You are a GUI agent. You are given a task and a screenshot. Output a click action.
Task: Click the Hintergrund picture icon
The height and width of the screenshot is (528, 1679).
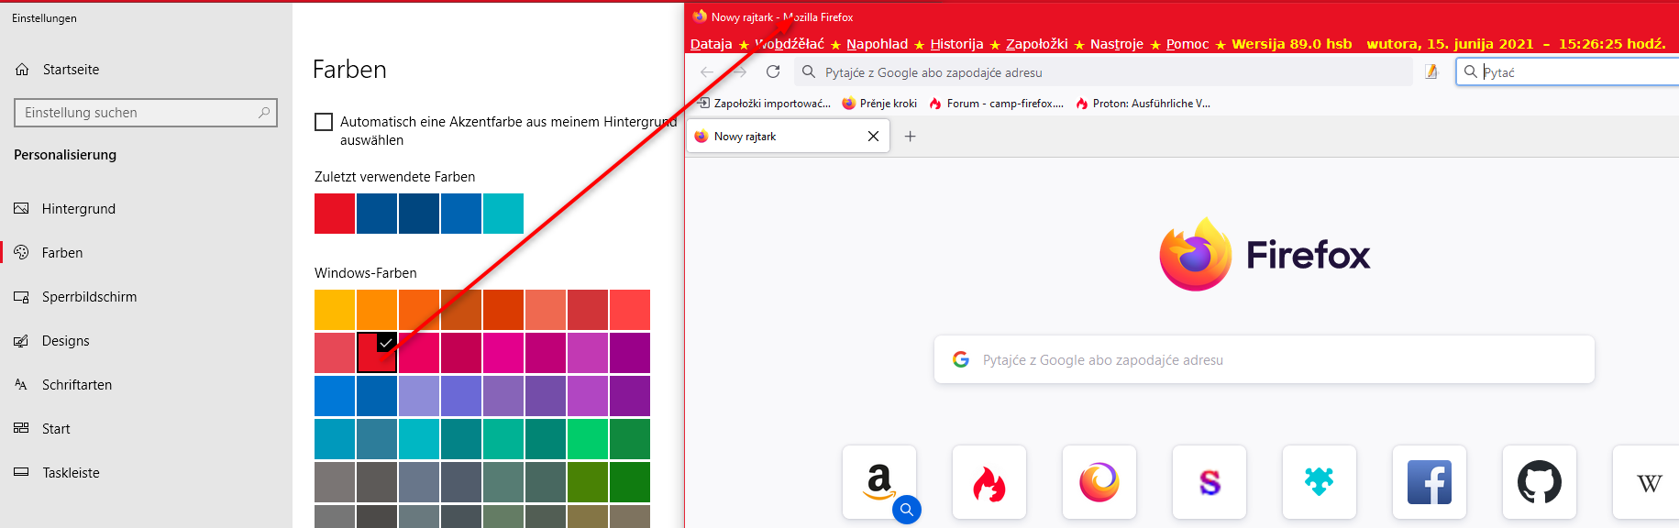[x=21, y=208]
